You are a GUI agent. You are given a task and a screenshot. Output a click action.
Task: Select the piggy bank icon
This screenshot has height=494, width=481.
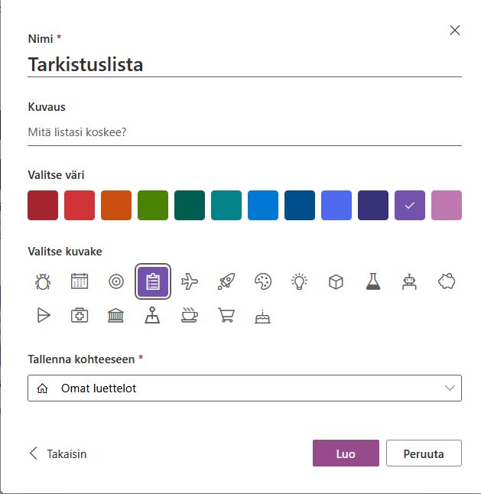point(447,282)
